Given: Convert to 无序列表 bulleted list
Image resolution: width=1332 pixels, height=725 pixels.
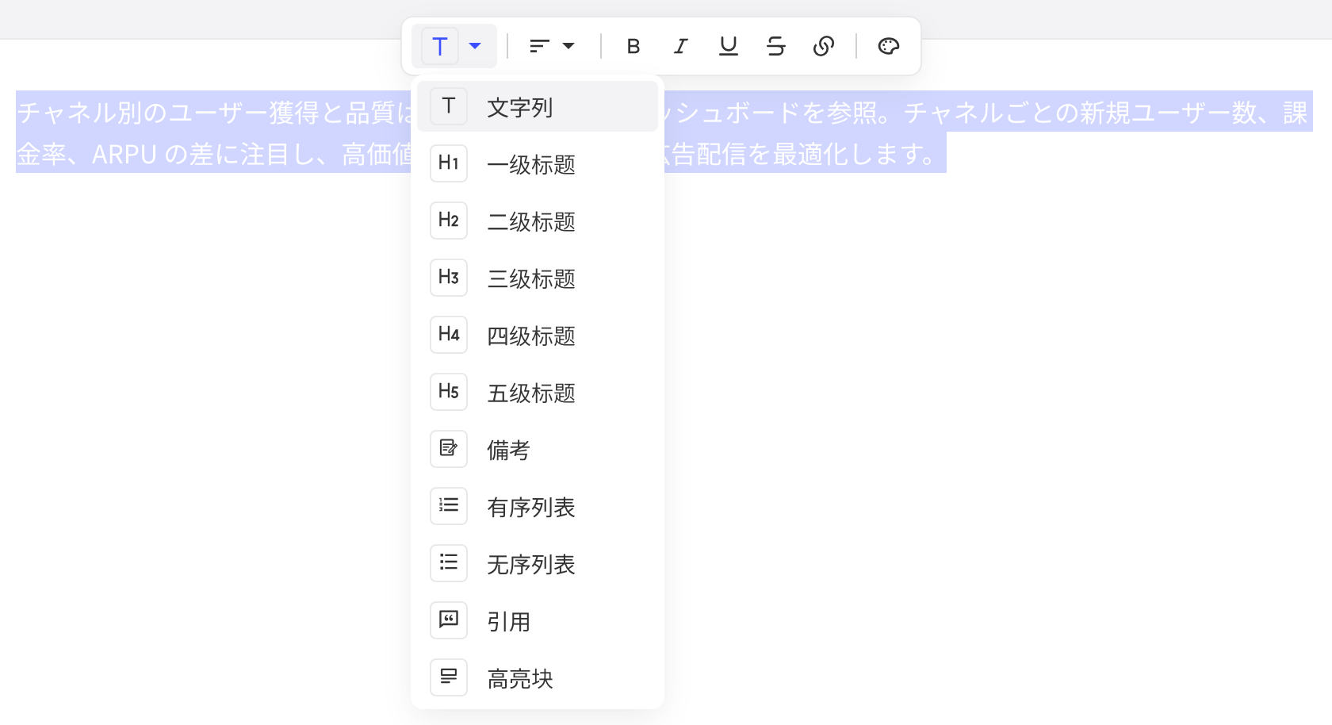Looking at the screenshot, I should click(x=538, y=563).
